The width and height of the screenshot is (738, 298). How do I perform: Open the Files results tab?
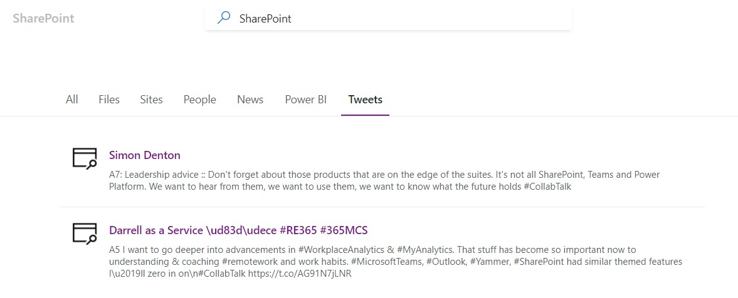tap(109, 100)
